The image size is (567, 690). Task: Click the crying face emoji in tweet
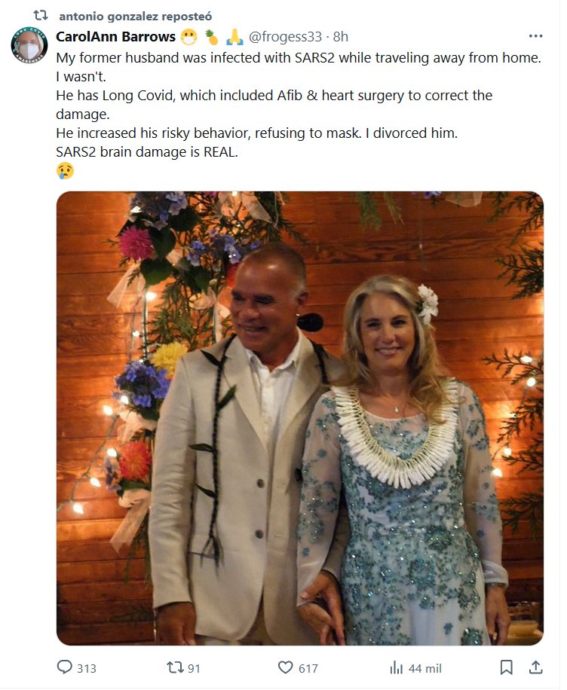(x=64, y=170)
